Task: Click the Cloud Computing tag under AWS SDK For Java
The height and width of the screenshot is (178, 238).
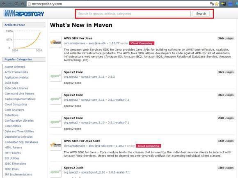Action: click(142, 43)
